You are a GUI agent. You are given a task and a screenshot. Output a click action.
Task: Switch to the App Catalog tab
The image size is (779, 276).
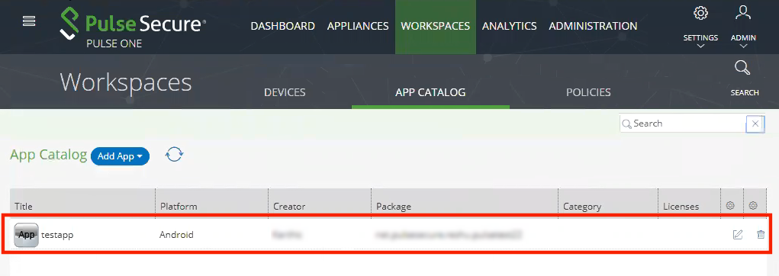tap(430, 92)
